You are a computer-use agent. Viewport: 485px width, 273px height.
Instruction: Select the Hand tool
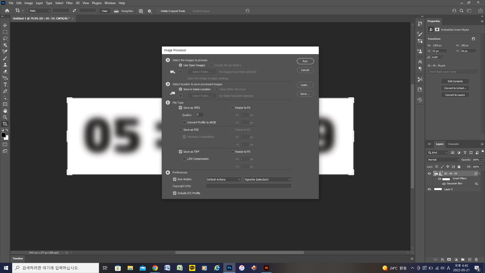(x=5, y=111)
